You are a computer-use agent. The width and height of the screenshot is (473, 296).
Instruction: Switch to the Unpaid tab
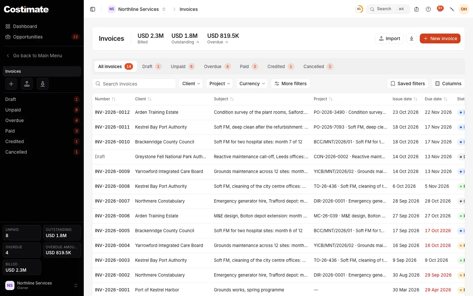tap(183, 66)
